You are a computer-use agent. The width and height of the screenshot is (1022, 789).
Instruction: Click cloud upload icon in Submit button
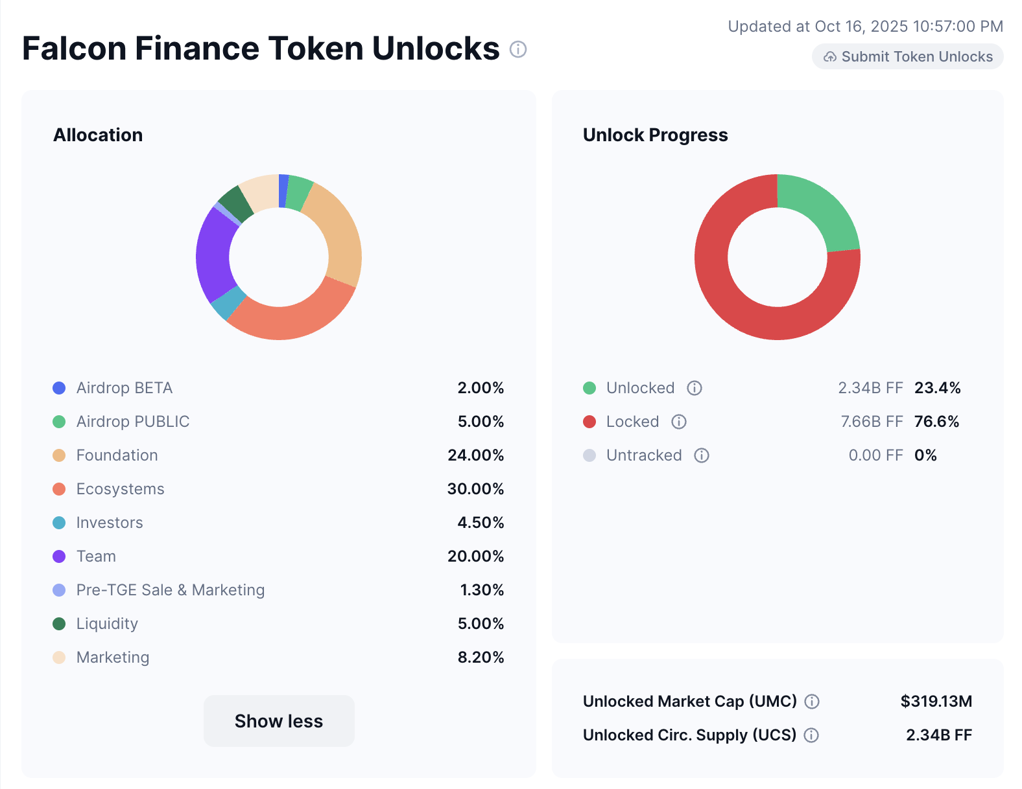coord(829,57)
